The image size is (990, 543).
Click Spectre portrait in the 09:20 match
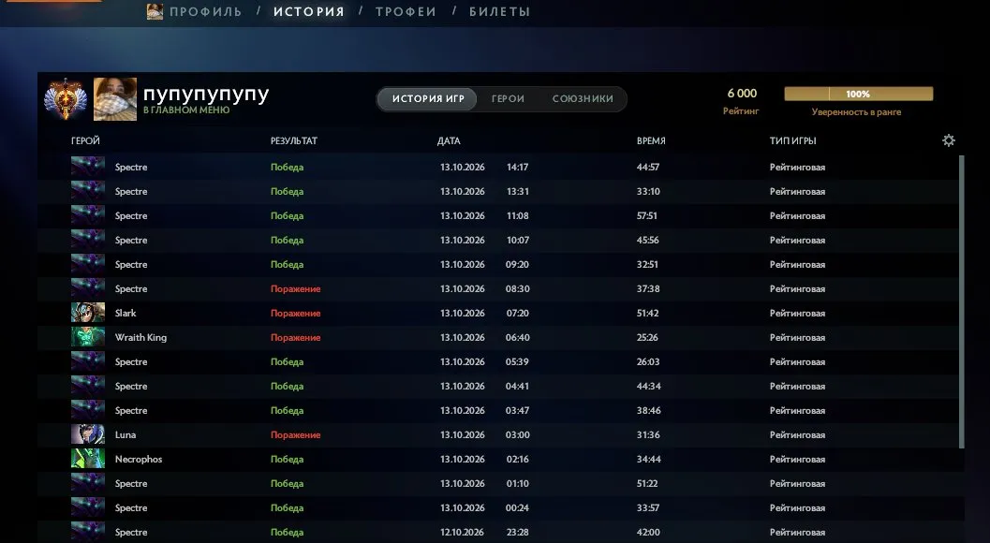click(88, 264)
